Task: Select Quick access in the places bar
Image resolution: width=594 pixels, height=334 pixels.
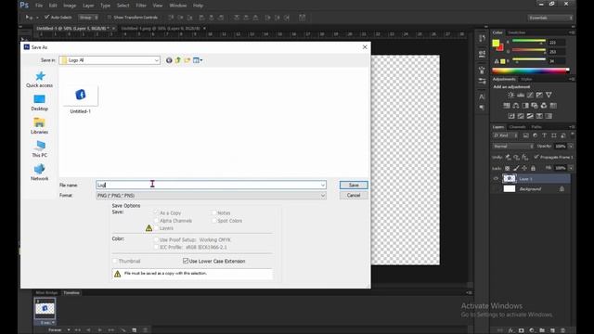Action: click(40, 80)
